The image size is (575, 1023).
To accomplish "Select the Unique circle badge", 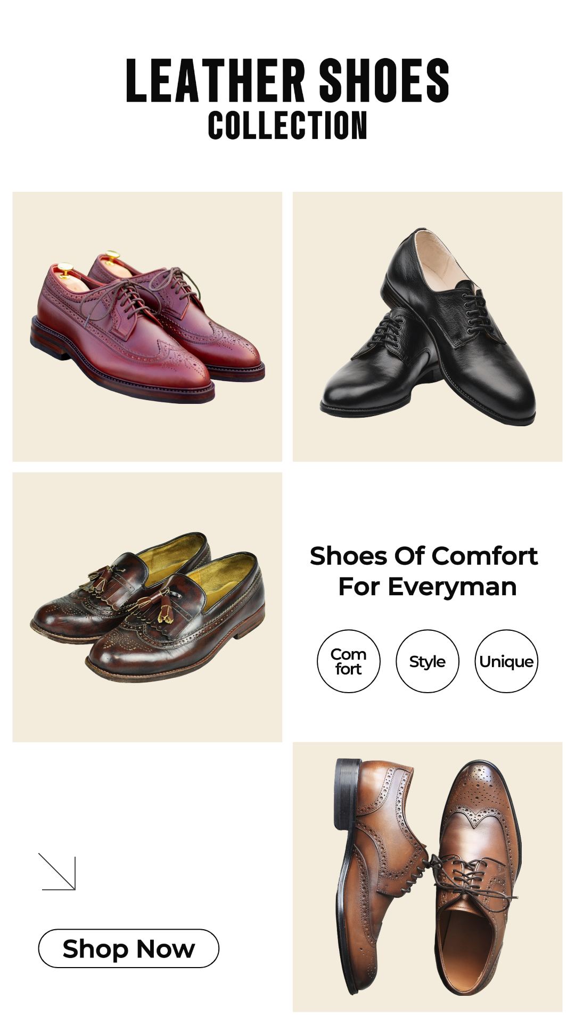I will (506, 661).
